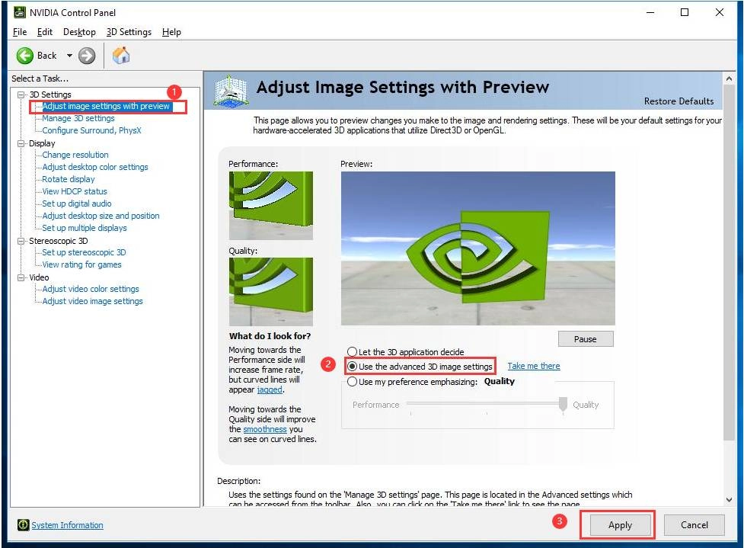Click the Take me there link
The image size is (744, 548).
534,366
